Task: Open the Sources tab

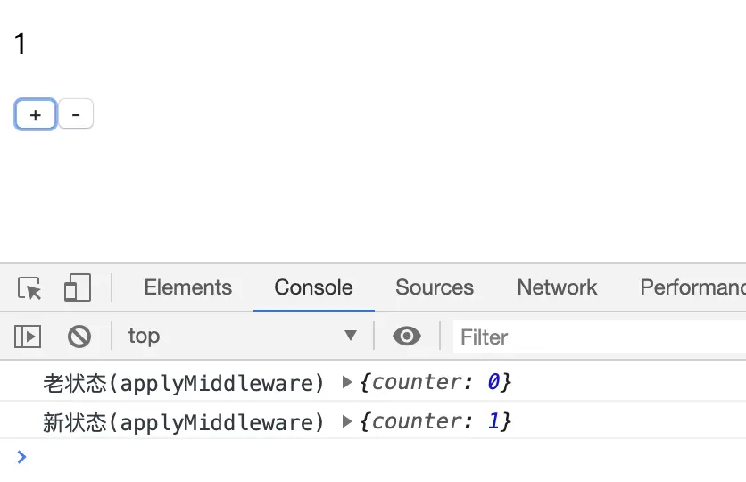Action: pos(435,287)
